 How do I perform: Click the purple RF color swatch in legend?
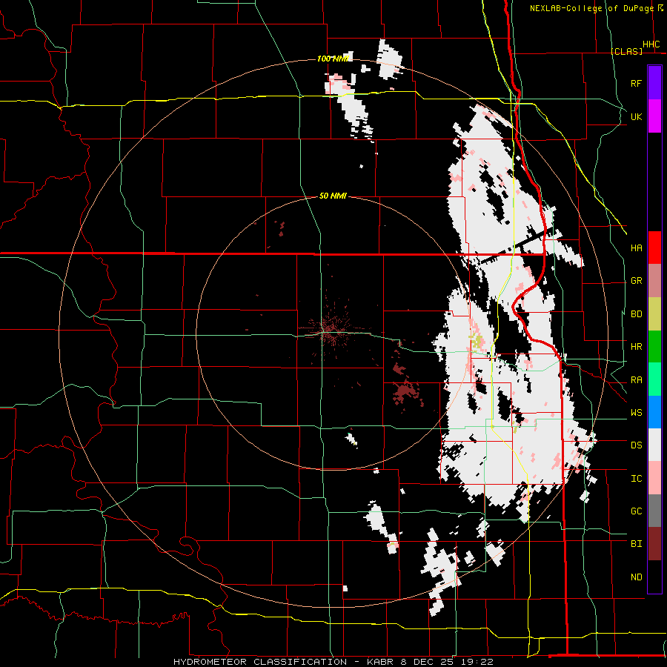point(654,83)
